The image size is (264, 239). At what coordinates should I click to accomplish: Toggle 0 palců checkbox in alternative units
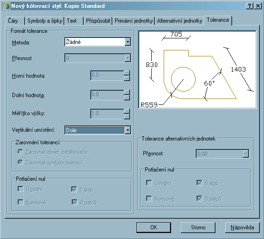pyautogui.click(x=199, y=198)
